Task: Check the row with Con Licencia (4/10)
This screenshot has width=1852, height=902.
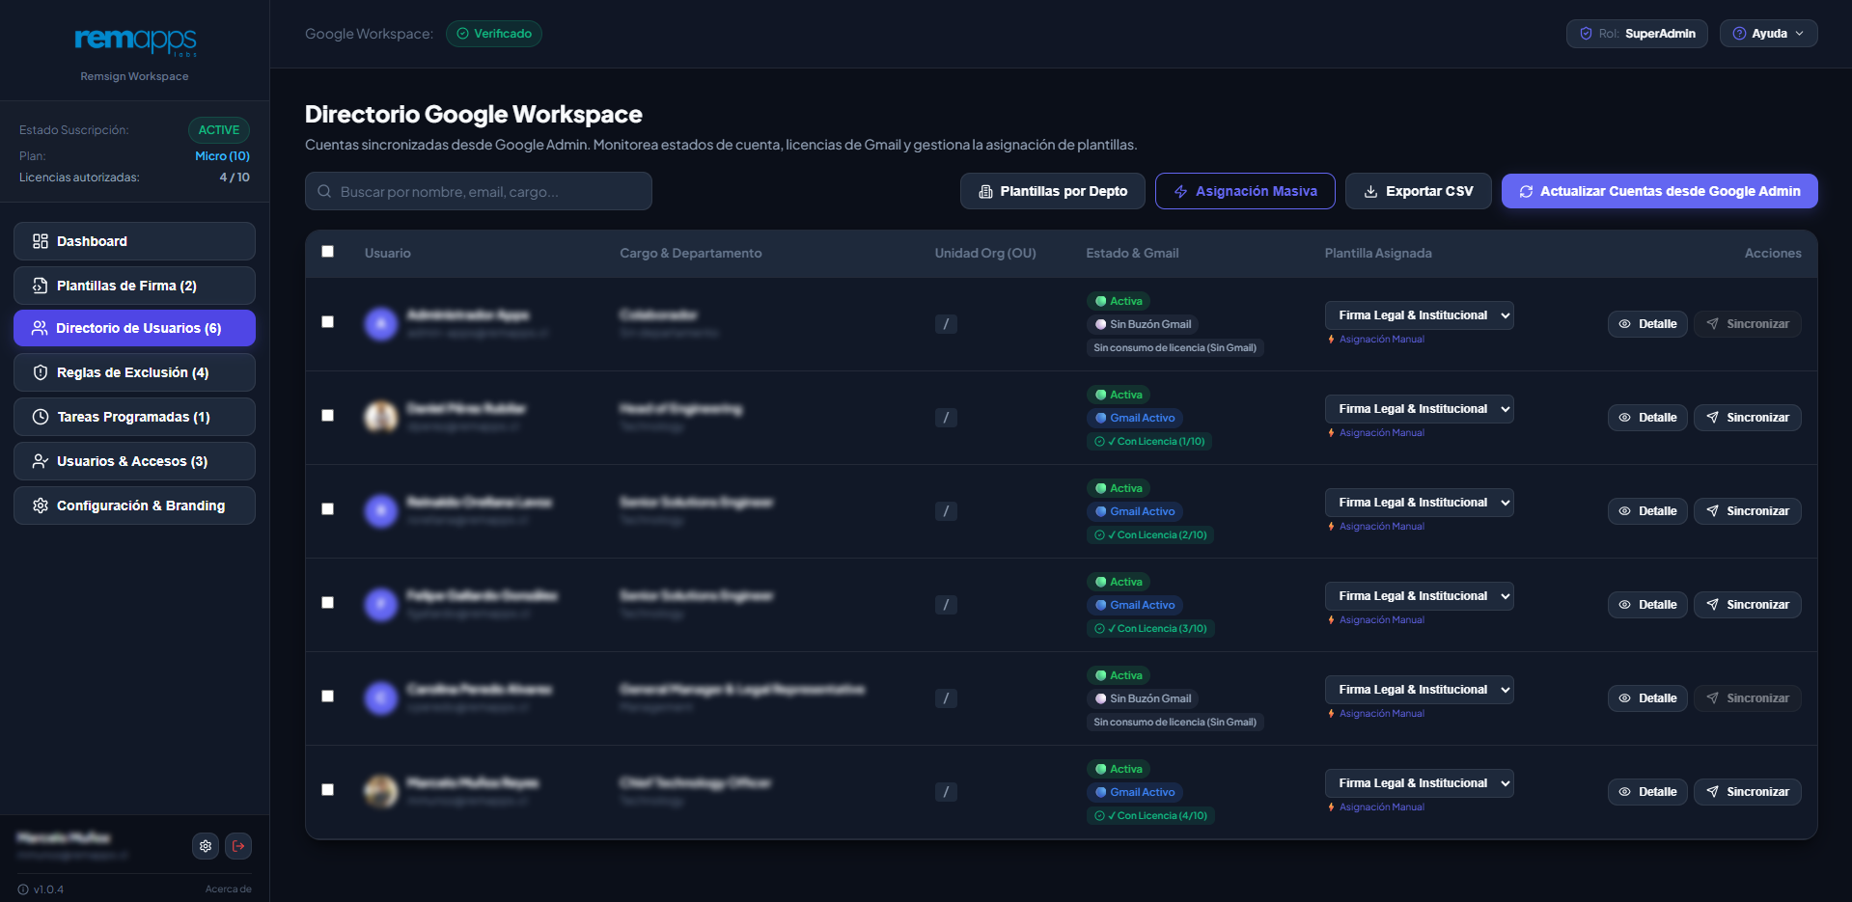Action: [328, 790]
